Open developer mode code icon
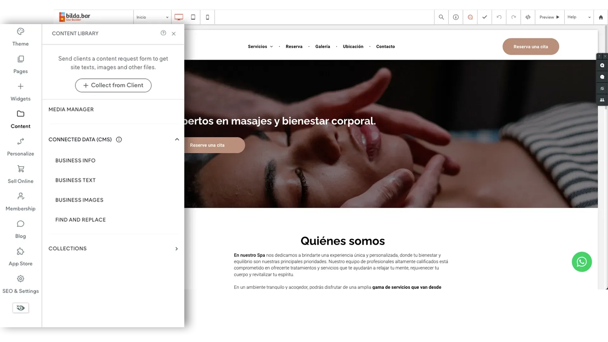 click(528, 17)
